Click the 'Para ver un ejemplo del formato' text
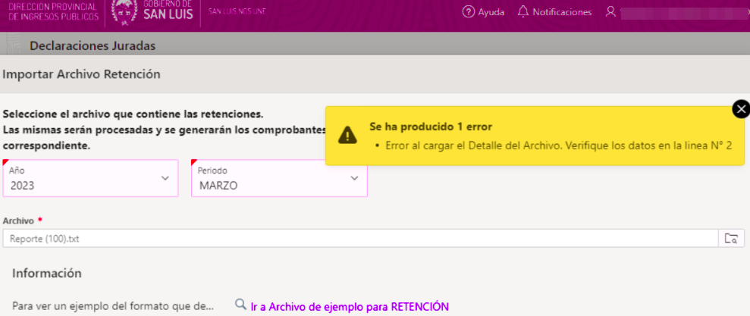 tap(113, 306)
